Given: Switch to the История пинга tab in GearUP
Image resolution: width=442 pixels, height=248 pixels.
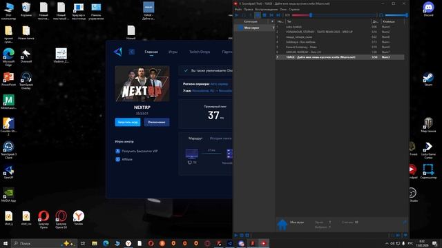Looking at the screenshot, I should click(x=221, y=138).
